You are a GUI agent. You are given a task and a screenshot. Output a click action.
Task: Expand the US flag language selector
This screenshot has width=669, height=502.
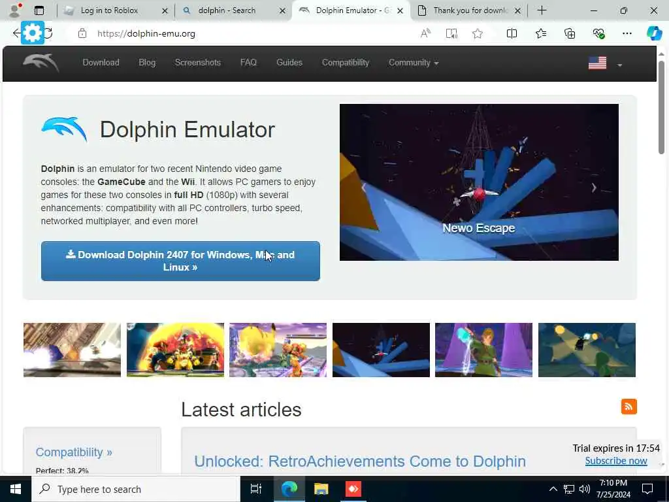click(x=605, y=63)
